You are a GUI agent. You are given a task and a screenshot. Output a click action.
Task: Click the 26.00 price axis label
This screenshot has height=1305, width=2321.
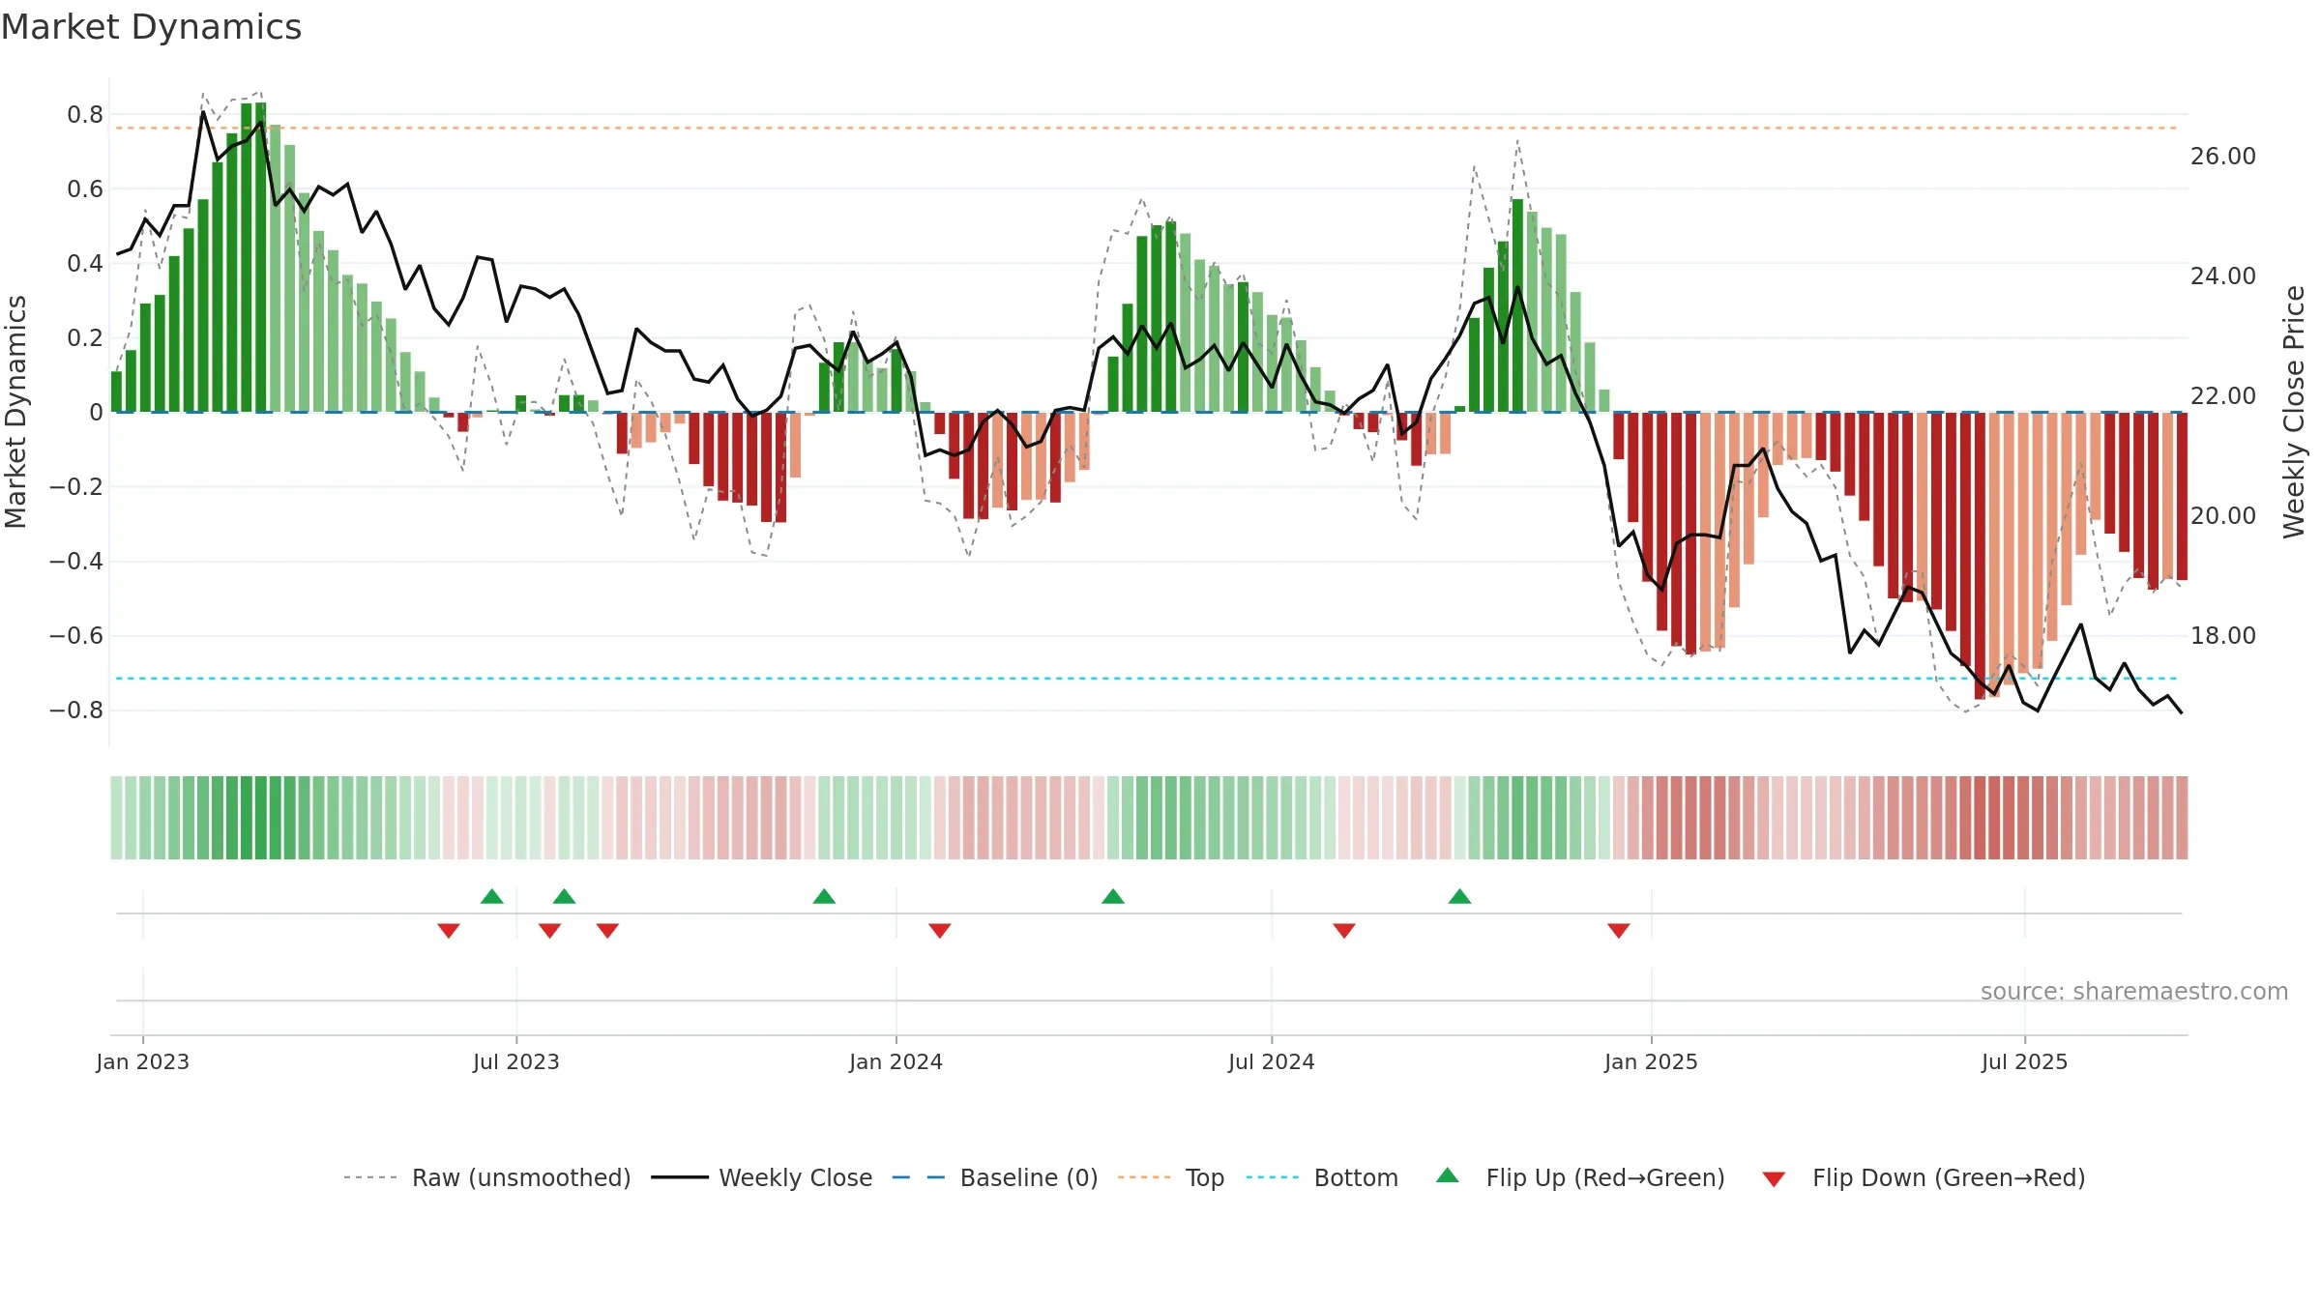point(2223,157)
